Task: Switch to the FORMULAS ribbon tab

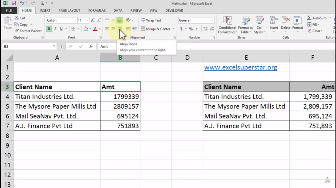Action: (x=97, y=10)
